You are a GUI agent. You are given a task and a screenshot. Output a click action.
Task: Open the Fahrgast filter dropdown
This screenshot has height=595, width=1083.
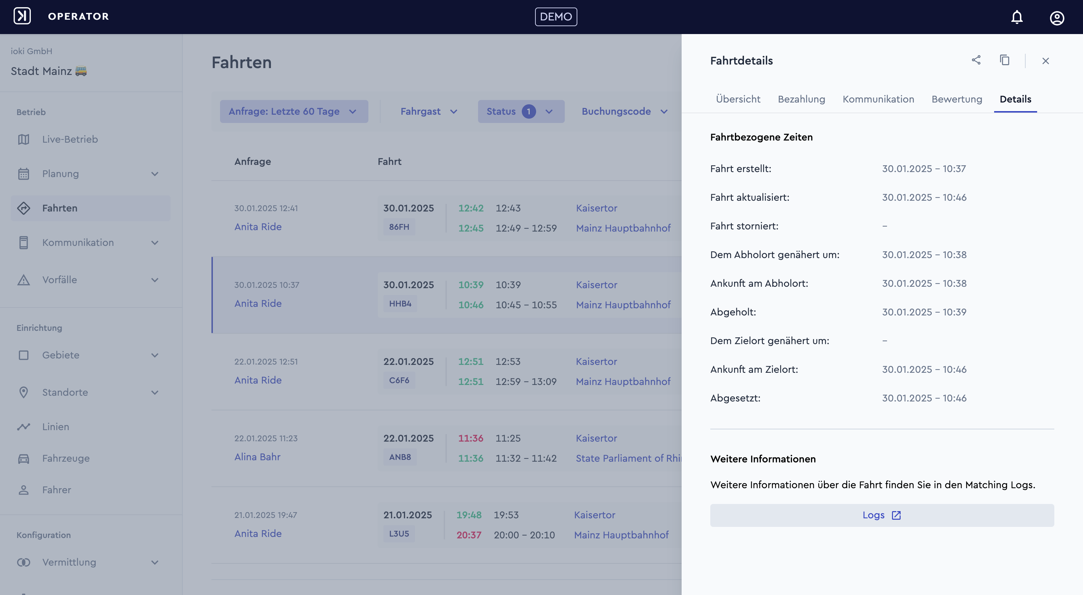pos(429,111)
